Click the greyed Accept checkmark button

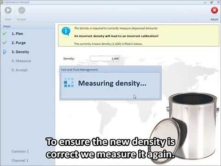tap(22, 10)
